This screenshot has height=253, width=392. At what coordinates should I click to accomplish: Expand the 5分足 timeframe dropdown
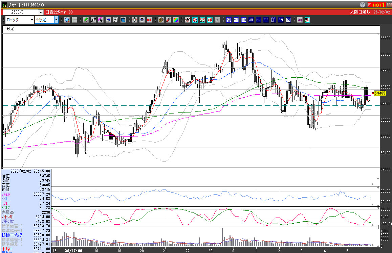pos(56,20)
